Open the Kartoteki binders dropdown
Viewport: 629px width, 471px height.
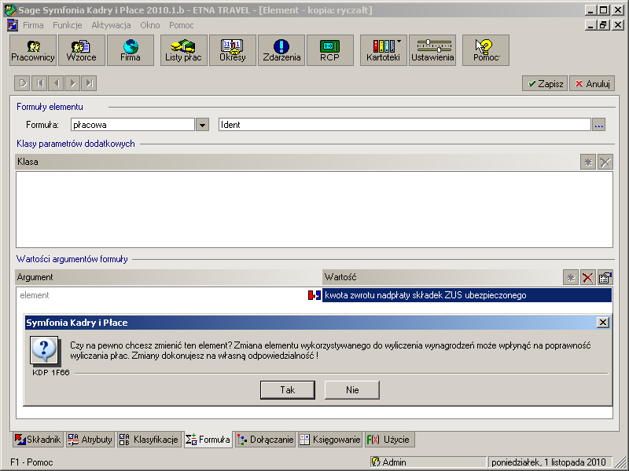click(384, 50)
